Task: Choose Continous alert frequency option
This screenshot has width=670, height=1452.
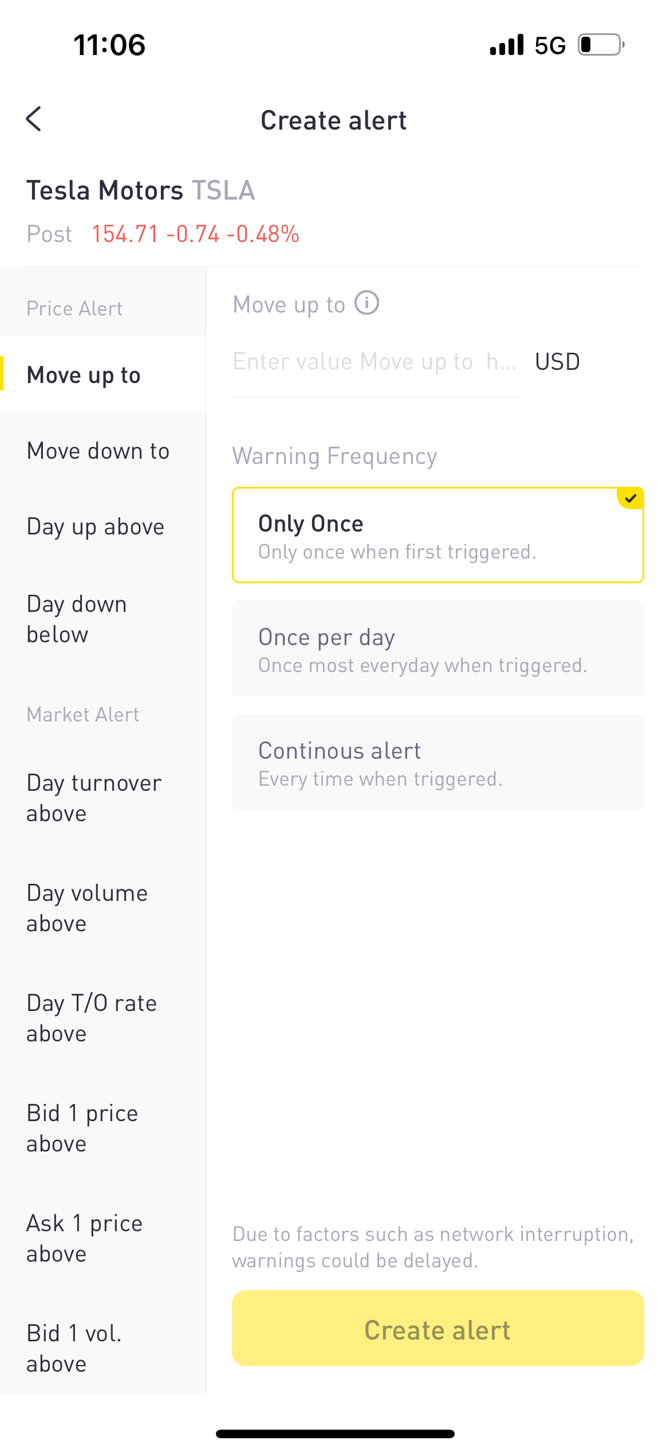Action: tap(438, 763)
